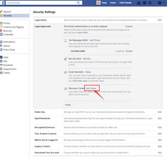167x158 pixels.
Task: Click Setup for Code Generator
Action: pos(88,72)
